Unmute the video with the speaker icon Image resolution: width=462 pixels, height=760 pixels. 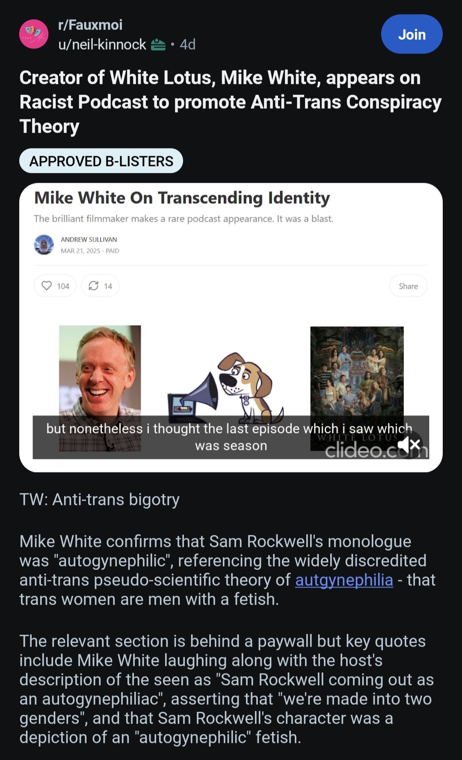coord(409,445)
